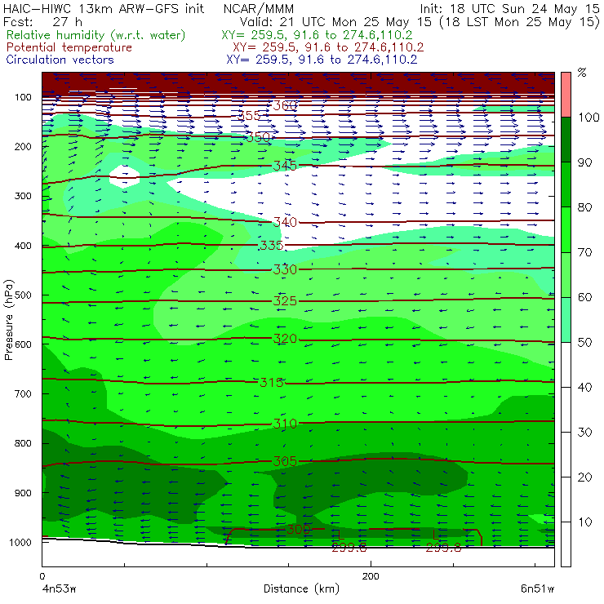
Task: Click the pink above-100% colorbar swatch
Action: click(566, 95)
